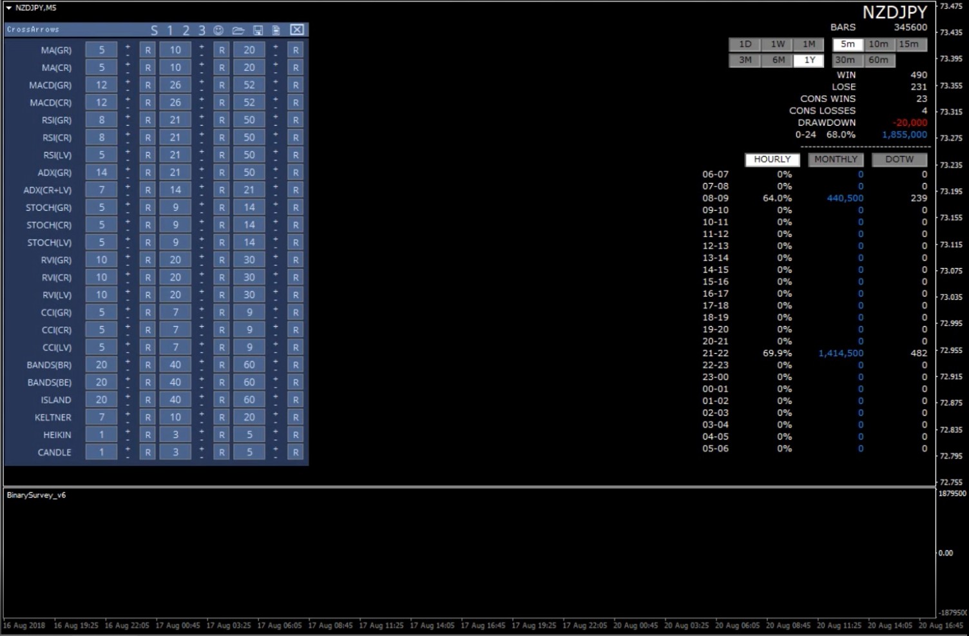969x636 pixels.
Task: Save settings with the floppy disk icon
Action: pyautogui.click(x=258, y=30)
